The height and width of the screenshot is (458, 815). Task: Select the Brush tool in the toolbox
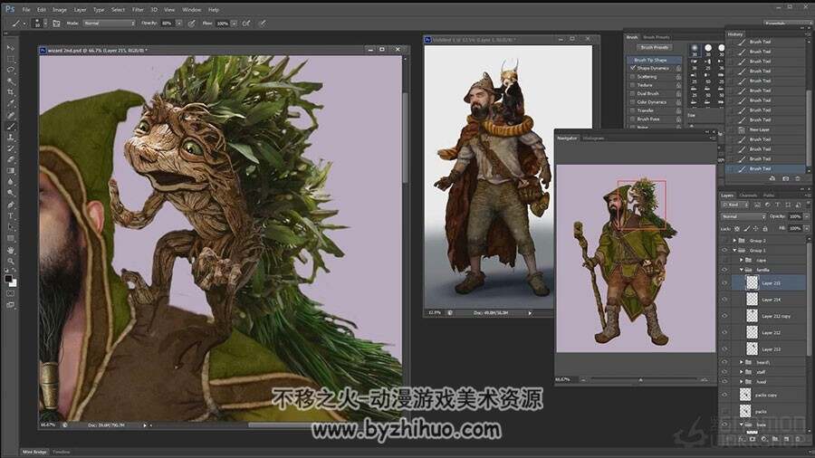[x=10, y=126]
